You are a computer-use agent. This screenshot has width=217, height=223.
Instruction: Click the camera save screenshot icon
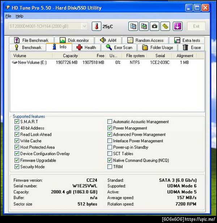tap(154, 26)
